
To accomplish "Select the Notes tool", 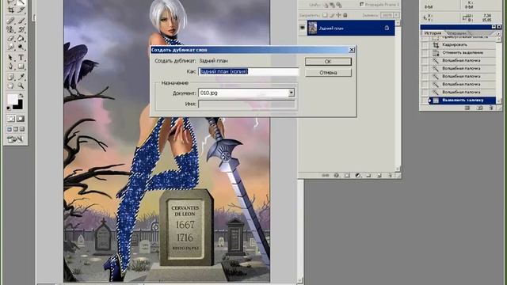I will click(11, 77).
